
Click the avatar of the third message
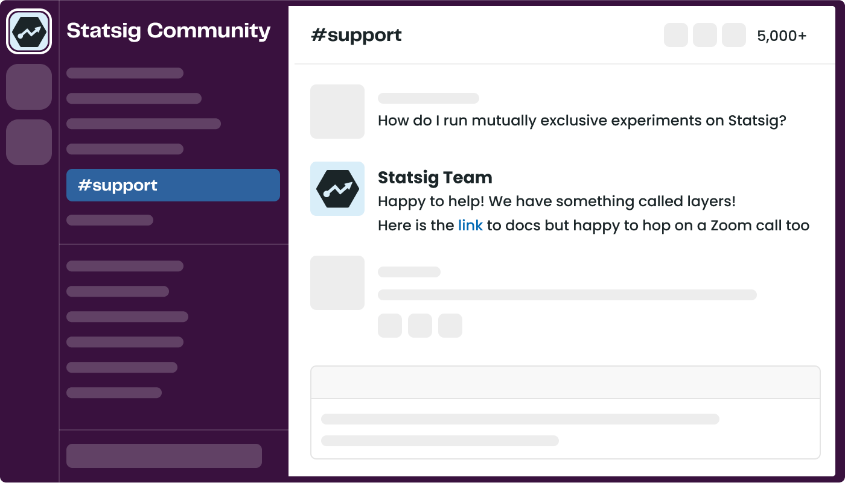[x=337, y=283]
